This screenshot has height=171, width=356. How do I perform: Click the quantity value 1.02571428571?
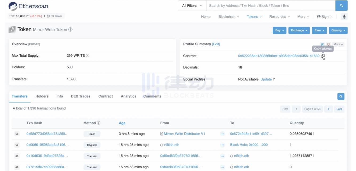tap(302, 156)
